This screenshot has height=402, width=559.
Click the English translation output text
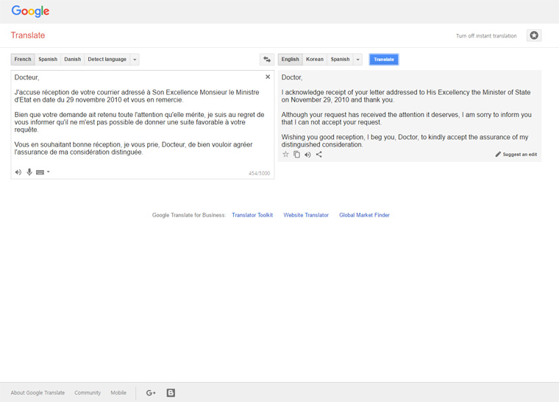pos(407,110)
